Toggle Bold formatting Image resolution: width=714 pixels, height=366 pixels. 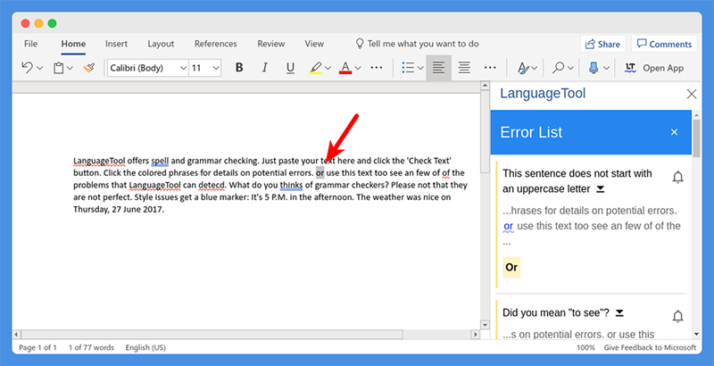coord(239,68)
